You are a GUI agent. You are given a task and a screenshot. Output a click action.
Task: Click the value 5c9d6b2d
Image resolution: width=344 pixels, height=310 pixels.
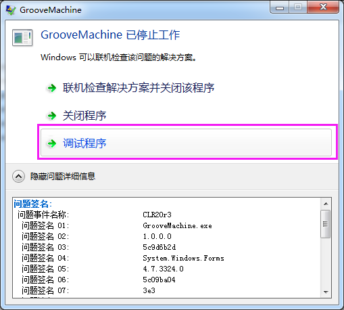tap(159, 247)
